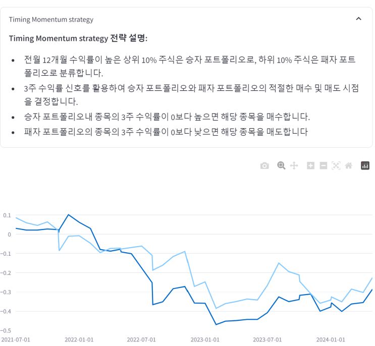Click the 0.1 y-axis label
Image resolution: width=375 pixels, height=346 pixels.
click(x=7, y=215)
